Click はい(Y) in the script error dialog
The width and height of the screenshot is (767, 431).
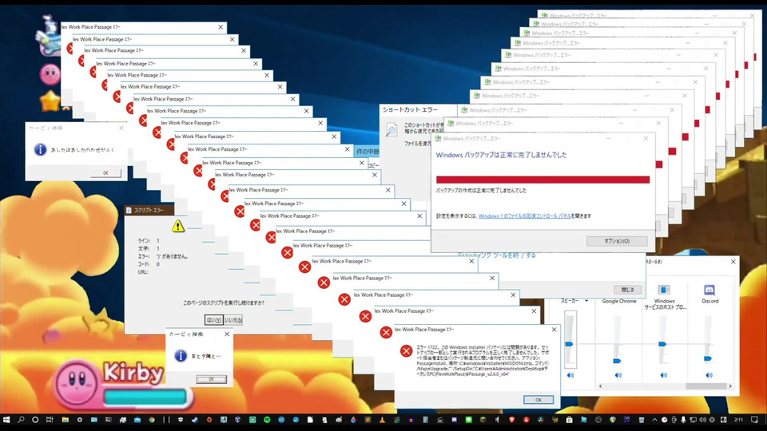click(x=214, y=320)
